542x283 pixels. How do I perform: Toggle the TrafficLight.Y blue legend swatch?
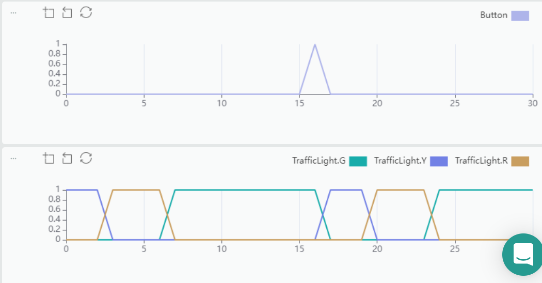pos(439,161)
